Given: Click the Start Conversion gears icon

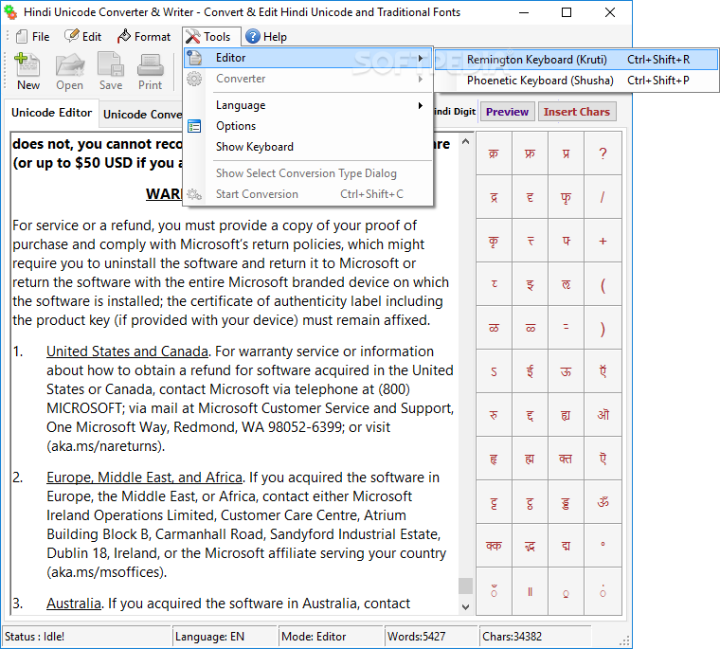Looking at the screenshot, I should [x=194, y=194].
